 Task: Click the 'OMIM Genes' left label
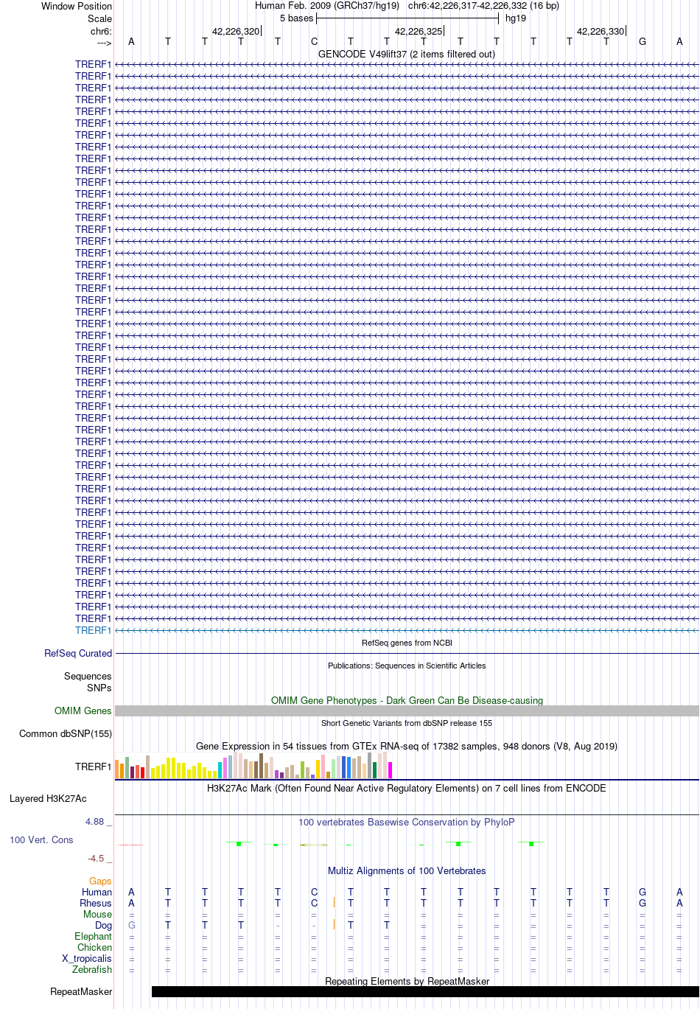(83, 711)
